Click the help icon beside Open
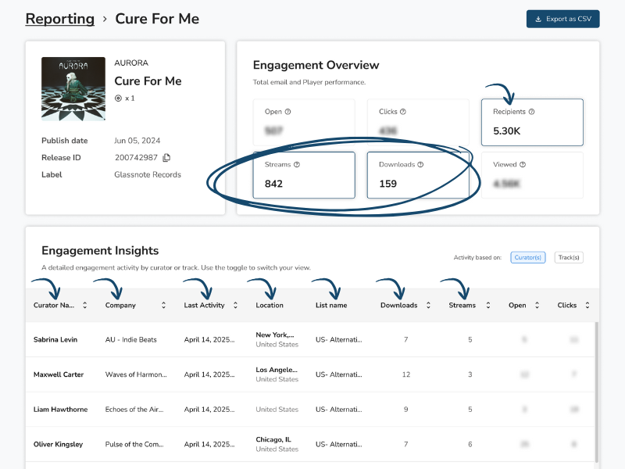The height and width of the screenshot is (469, 625). click(x=288, y=112)
